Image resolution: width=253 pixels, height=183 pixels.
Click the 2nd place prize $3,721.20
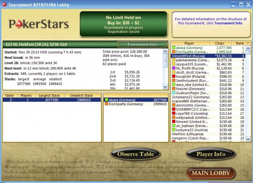[x=132, y=76]
